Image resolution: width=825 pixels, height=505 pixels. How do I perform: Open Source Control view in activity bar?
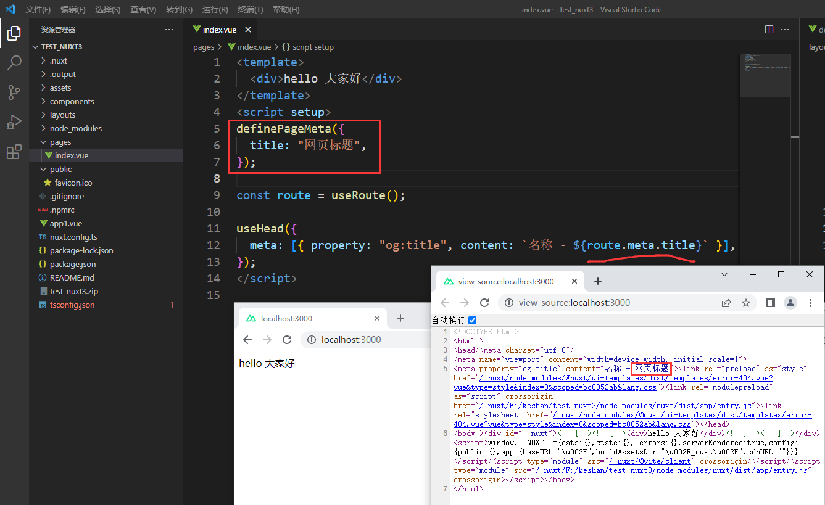pos(14,92)
